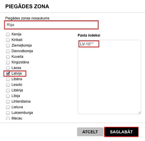Click the SAGLABĀT save button
This screenshot has height=141, width=145.
click(x=121, y=132)
